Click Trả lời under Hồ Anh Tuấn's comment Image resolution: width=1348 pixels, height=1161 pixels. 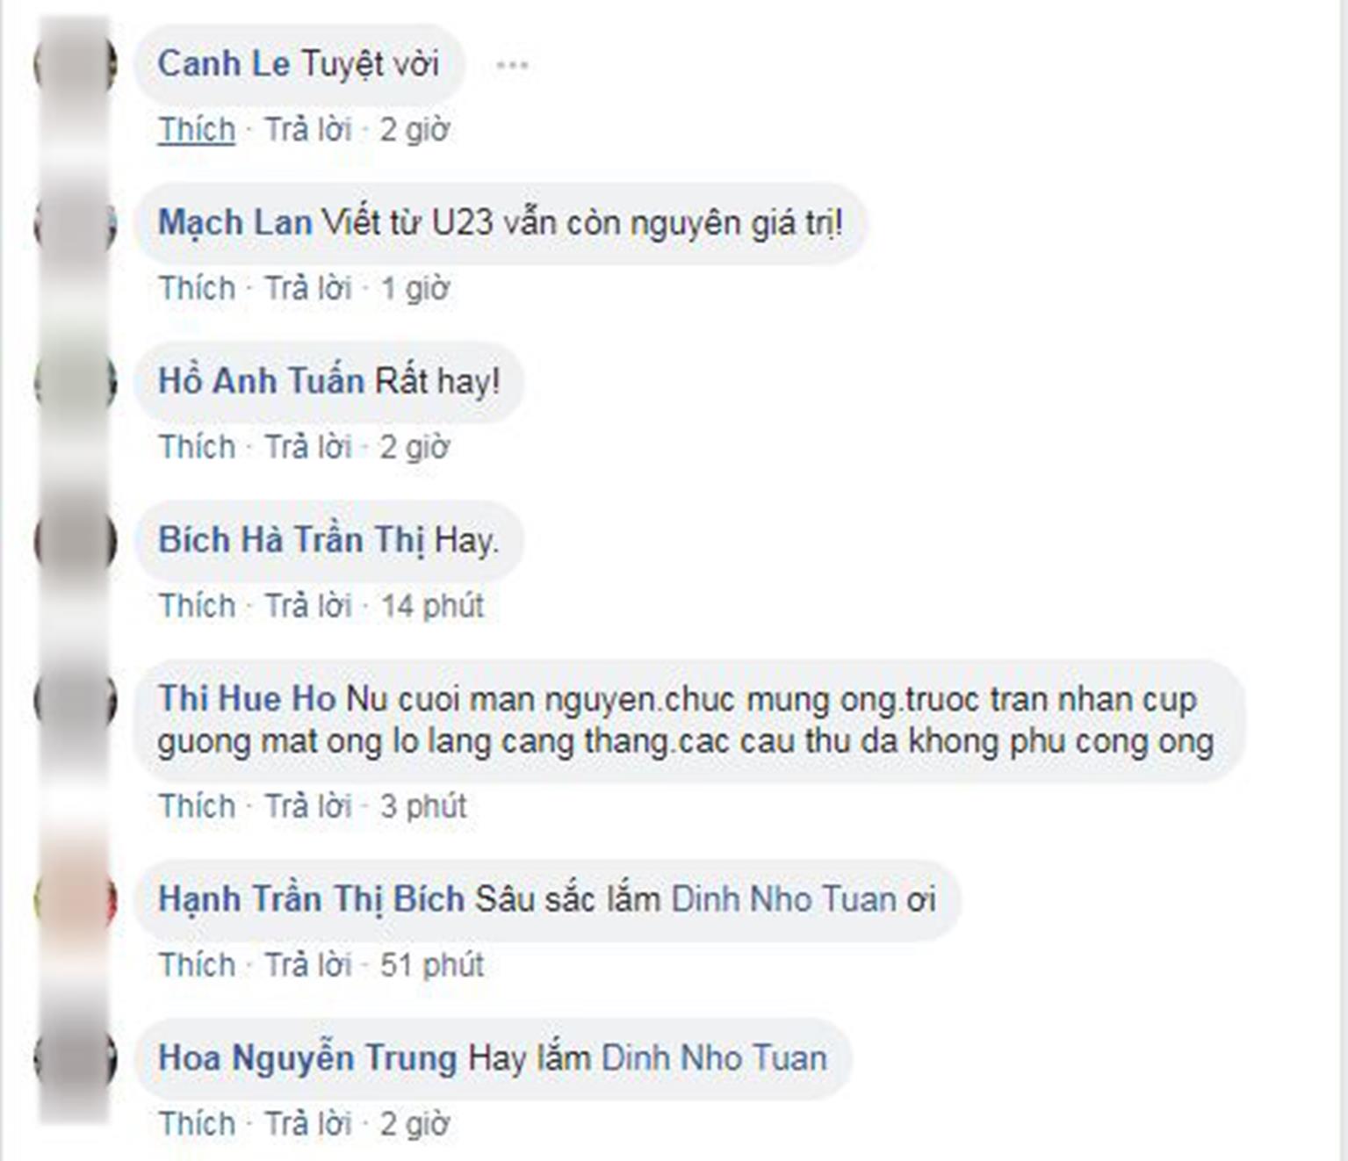pyautogui.click(x=308, y=447)
